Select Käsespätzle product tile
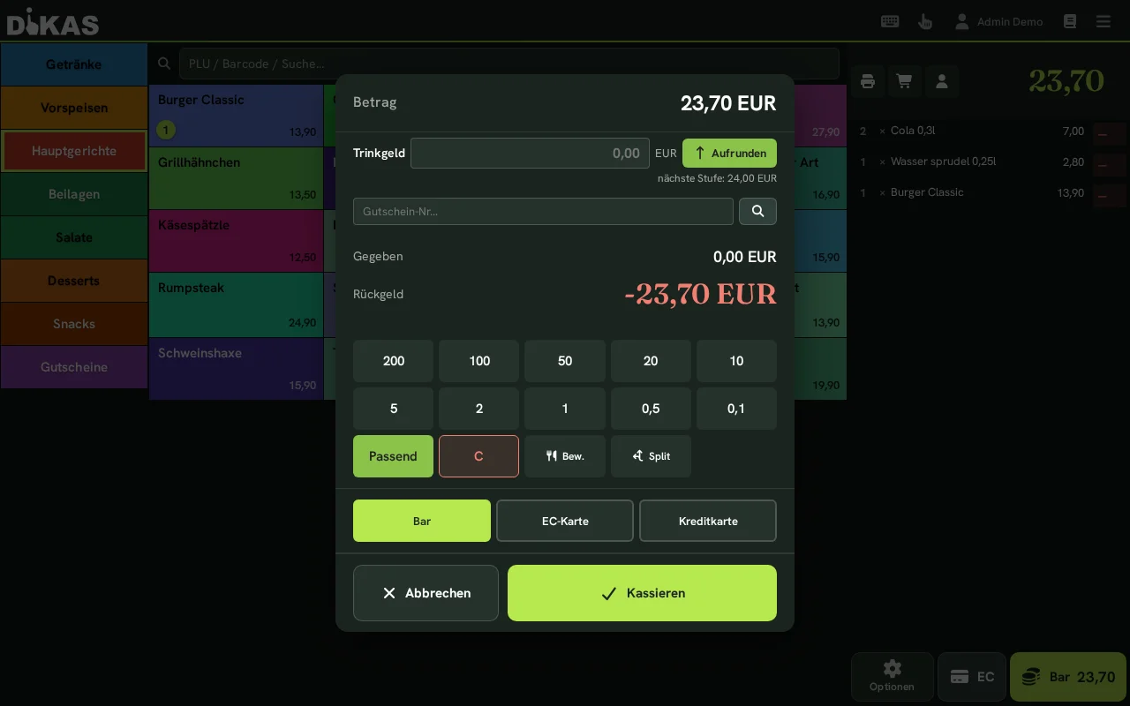This screenshot has height=706, width=1130. click(x=236, y=241)
